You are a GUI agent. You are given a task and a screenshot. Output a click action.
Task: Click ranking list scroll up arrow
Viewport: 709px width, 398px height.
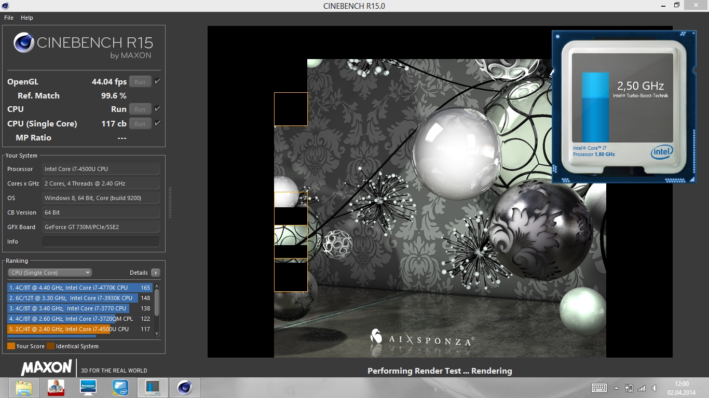(x=157, y=286)
